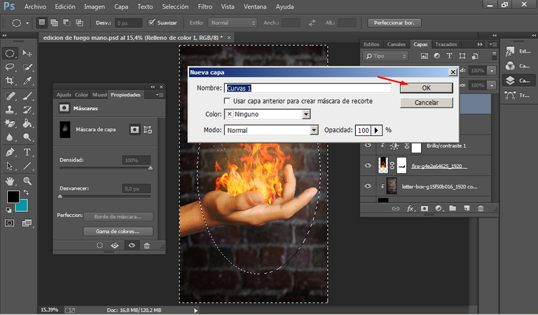
Task: Click the foreground black color swatch
Action: tap(13, 197)
